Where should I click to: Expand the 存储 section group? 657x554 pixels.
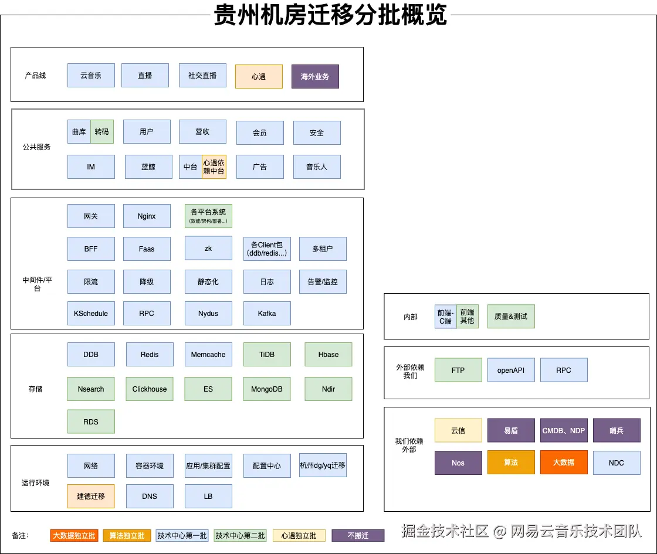[x=35, y=389]
